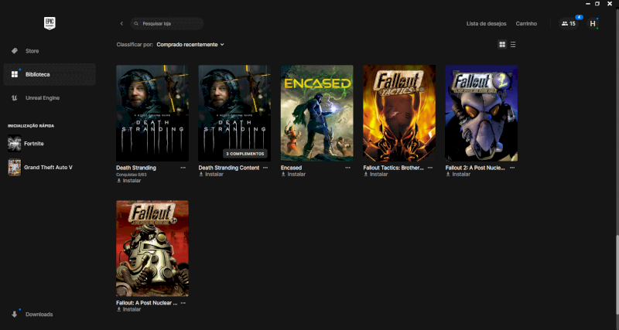Screen dimensions: 619x330
Task: Open the three-dot menu for Death Stranding
Action: coord(183,168)
